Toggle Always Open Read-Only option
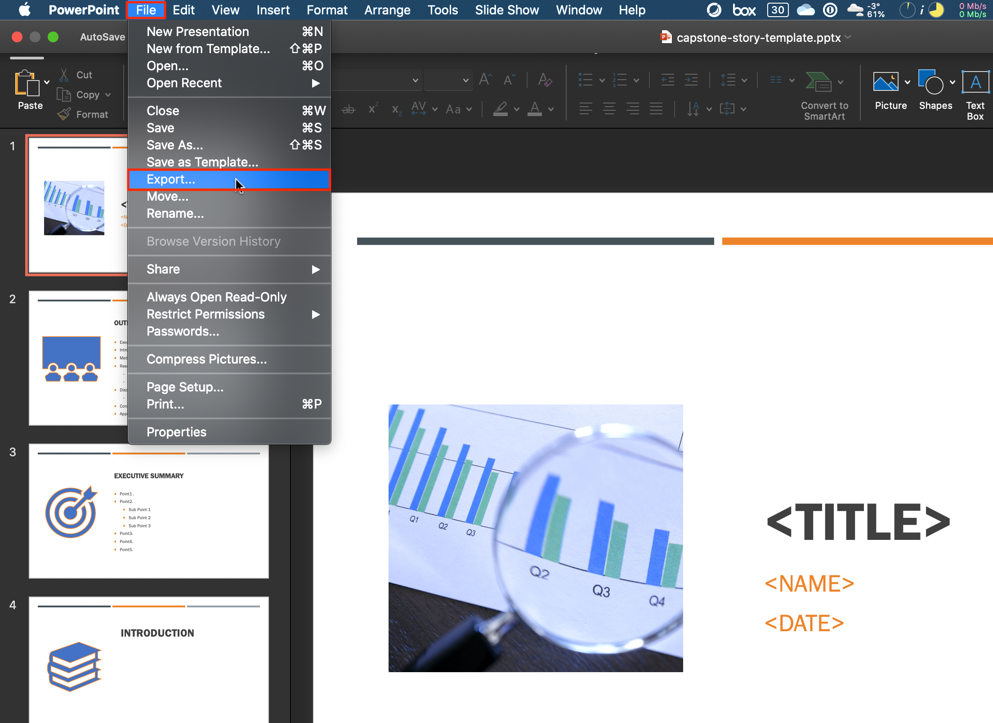Viewport: 993px width, 723px height. [x=216, y=297]
